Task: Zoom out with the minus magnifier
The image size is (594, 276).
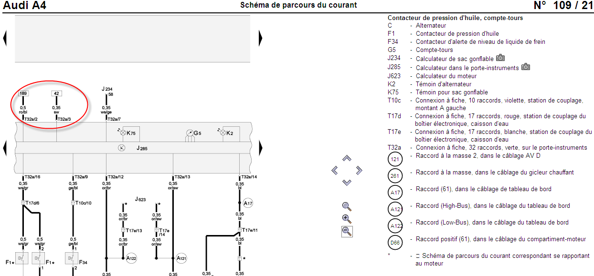Action: 347,231
